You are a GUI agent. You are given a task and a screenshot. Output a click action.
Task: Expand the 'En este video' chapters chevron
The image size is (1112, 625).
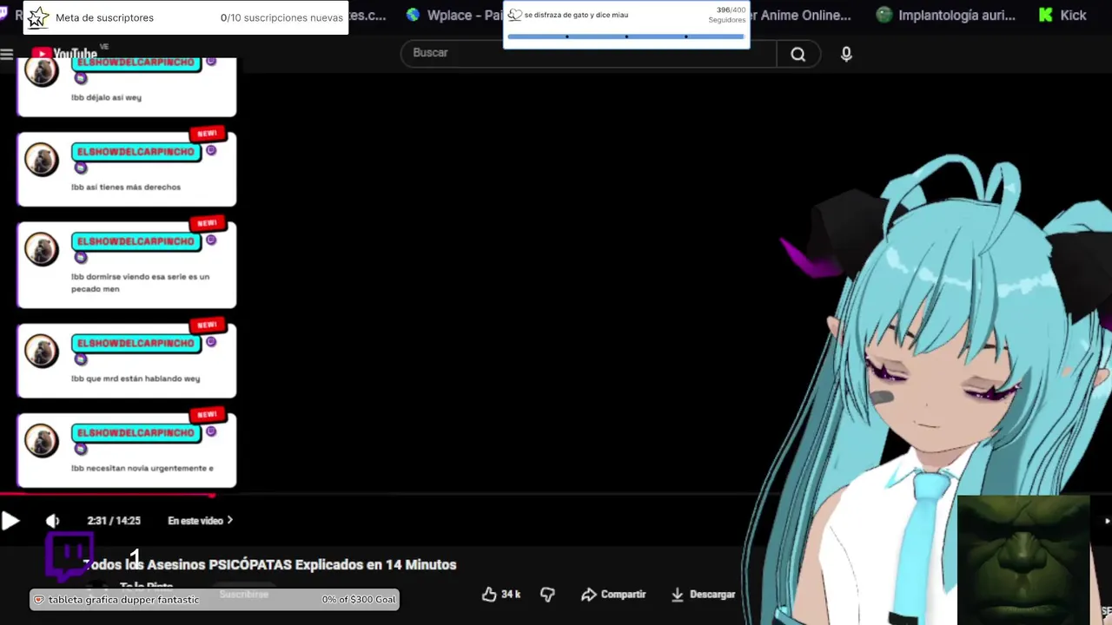[x=229, y=521]
